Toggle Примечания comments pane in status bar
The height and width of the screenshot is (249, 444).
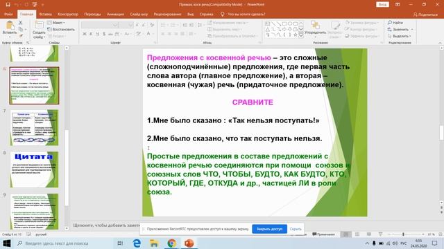tap(323, 234)
